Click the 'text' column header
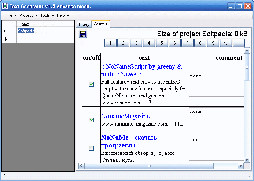The height and width of the screenshot is (181, 254). [x=144, y=58]
